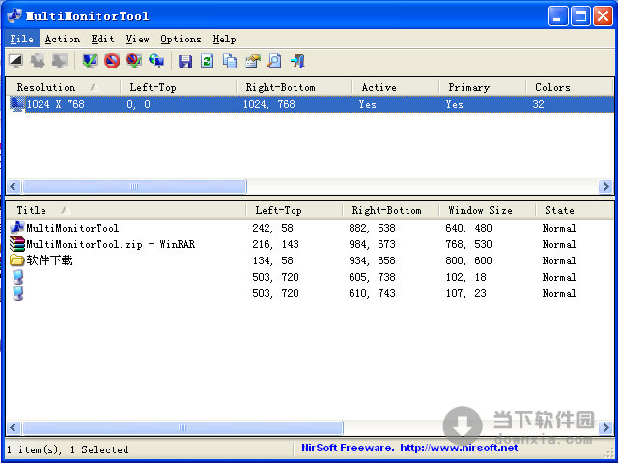
Task: Open the Action menu
Action: click(63, 39)
